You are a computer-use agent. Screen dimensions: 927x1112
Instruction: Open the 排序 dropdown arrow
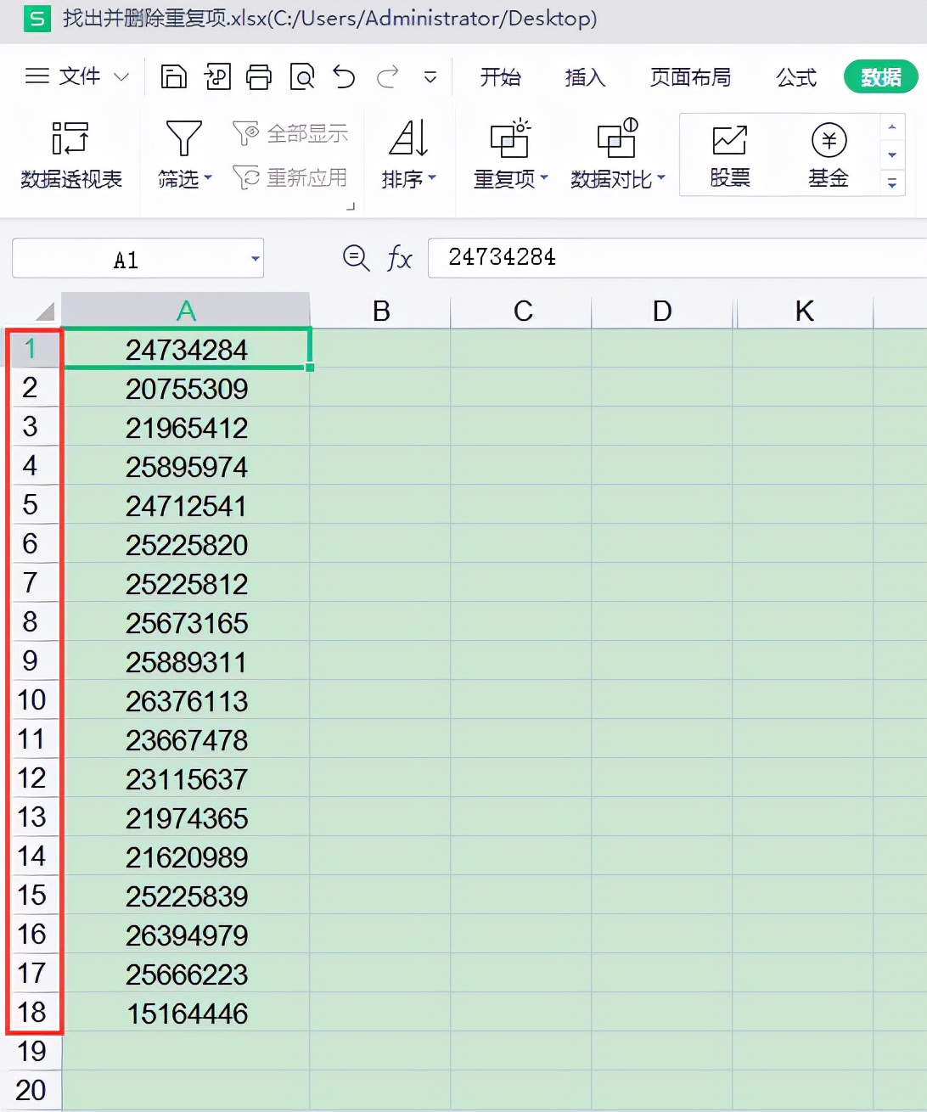[x=432, y=177]
